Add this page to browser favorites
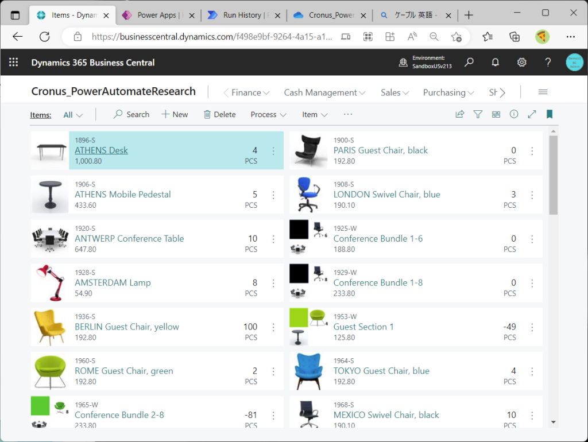The height and width of the screenshot is (442, 588). 457,37
